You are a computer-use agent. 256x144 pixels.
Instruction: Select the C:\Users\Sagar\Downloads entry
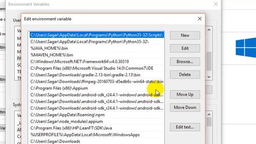[97, 141]
